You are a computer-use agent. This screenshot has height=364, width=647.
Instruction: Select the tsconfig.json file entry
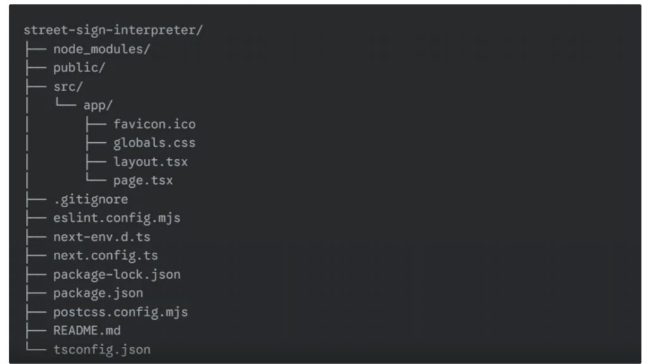coord(101,349)
